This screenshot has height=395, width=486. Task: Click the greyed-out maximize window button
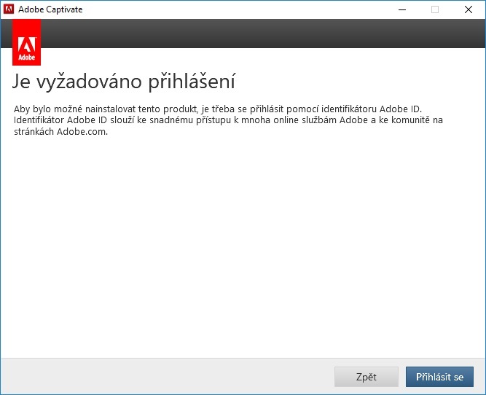tap(435, 9)
